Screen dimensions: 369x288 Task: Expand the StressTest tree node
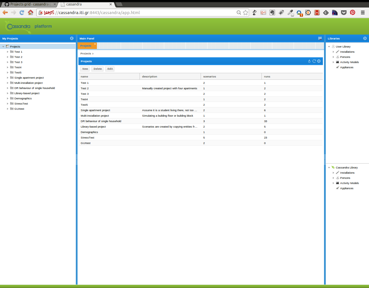pos(8,104)
